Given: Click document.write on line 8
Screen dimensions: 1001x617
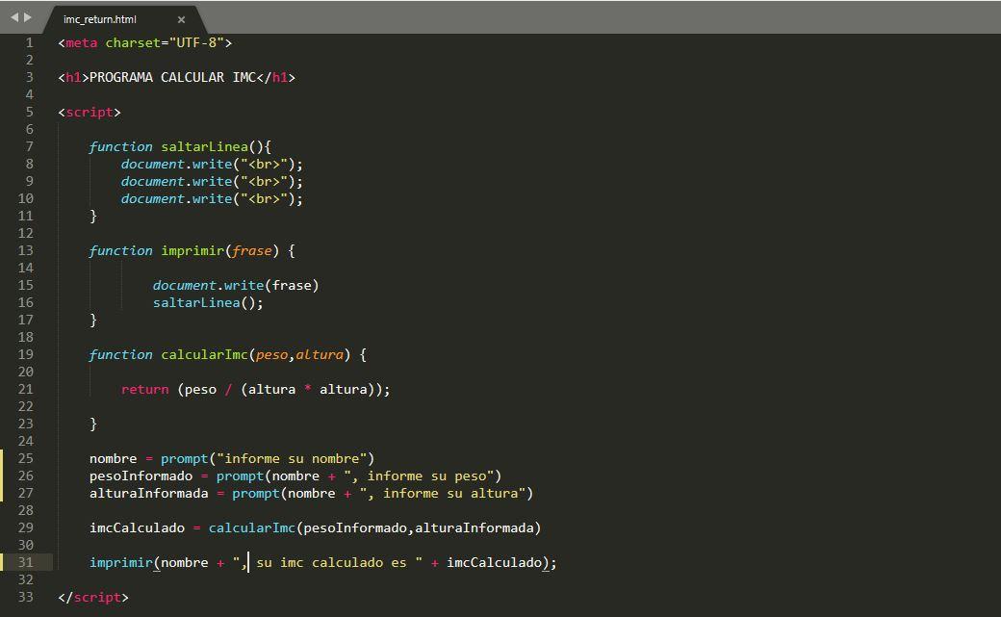Looking at the screenshot, I should click(x=177, y=165).
